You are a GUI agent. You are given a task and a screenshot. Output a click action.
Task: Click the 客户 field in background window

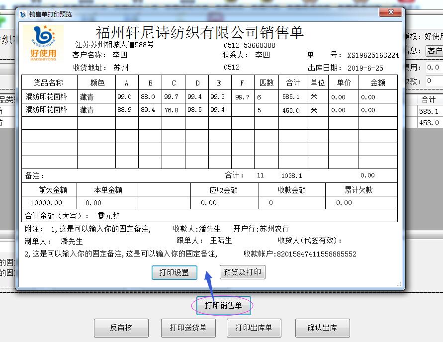[x=434, y=51]
